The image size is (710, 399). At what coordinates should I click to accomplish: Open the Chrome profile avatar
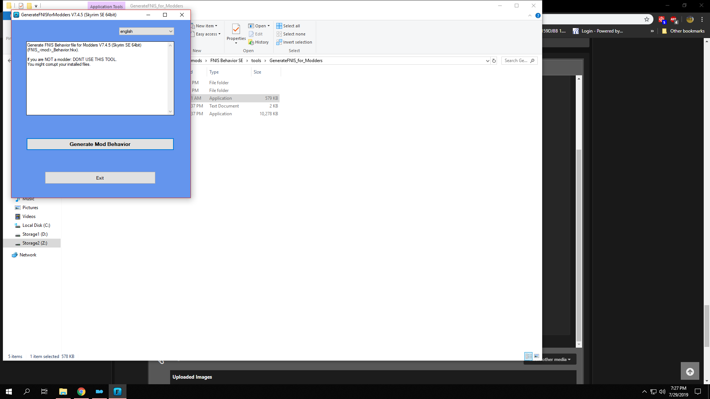[x=690, y=20]
